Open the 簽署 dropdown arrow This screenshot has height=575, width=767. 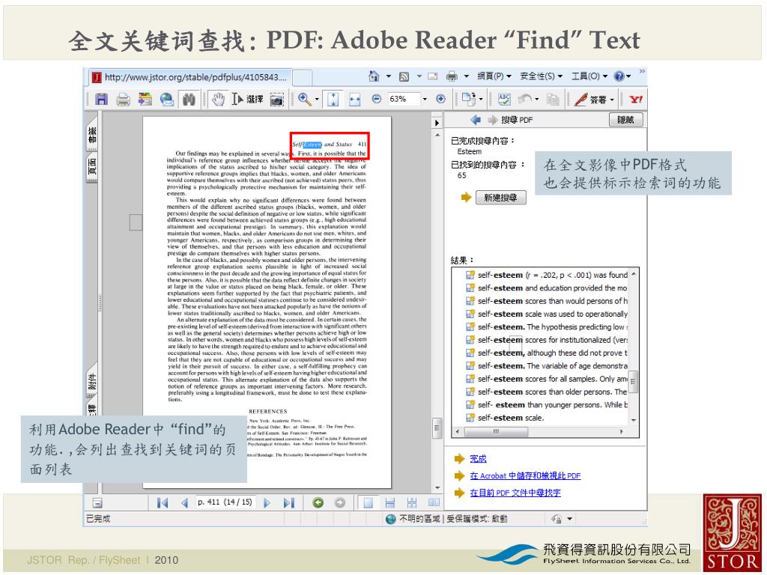pos(612,100)
